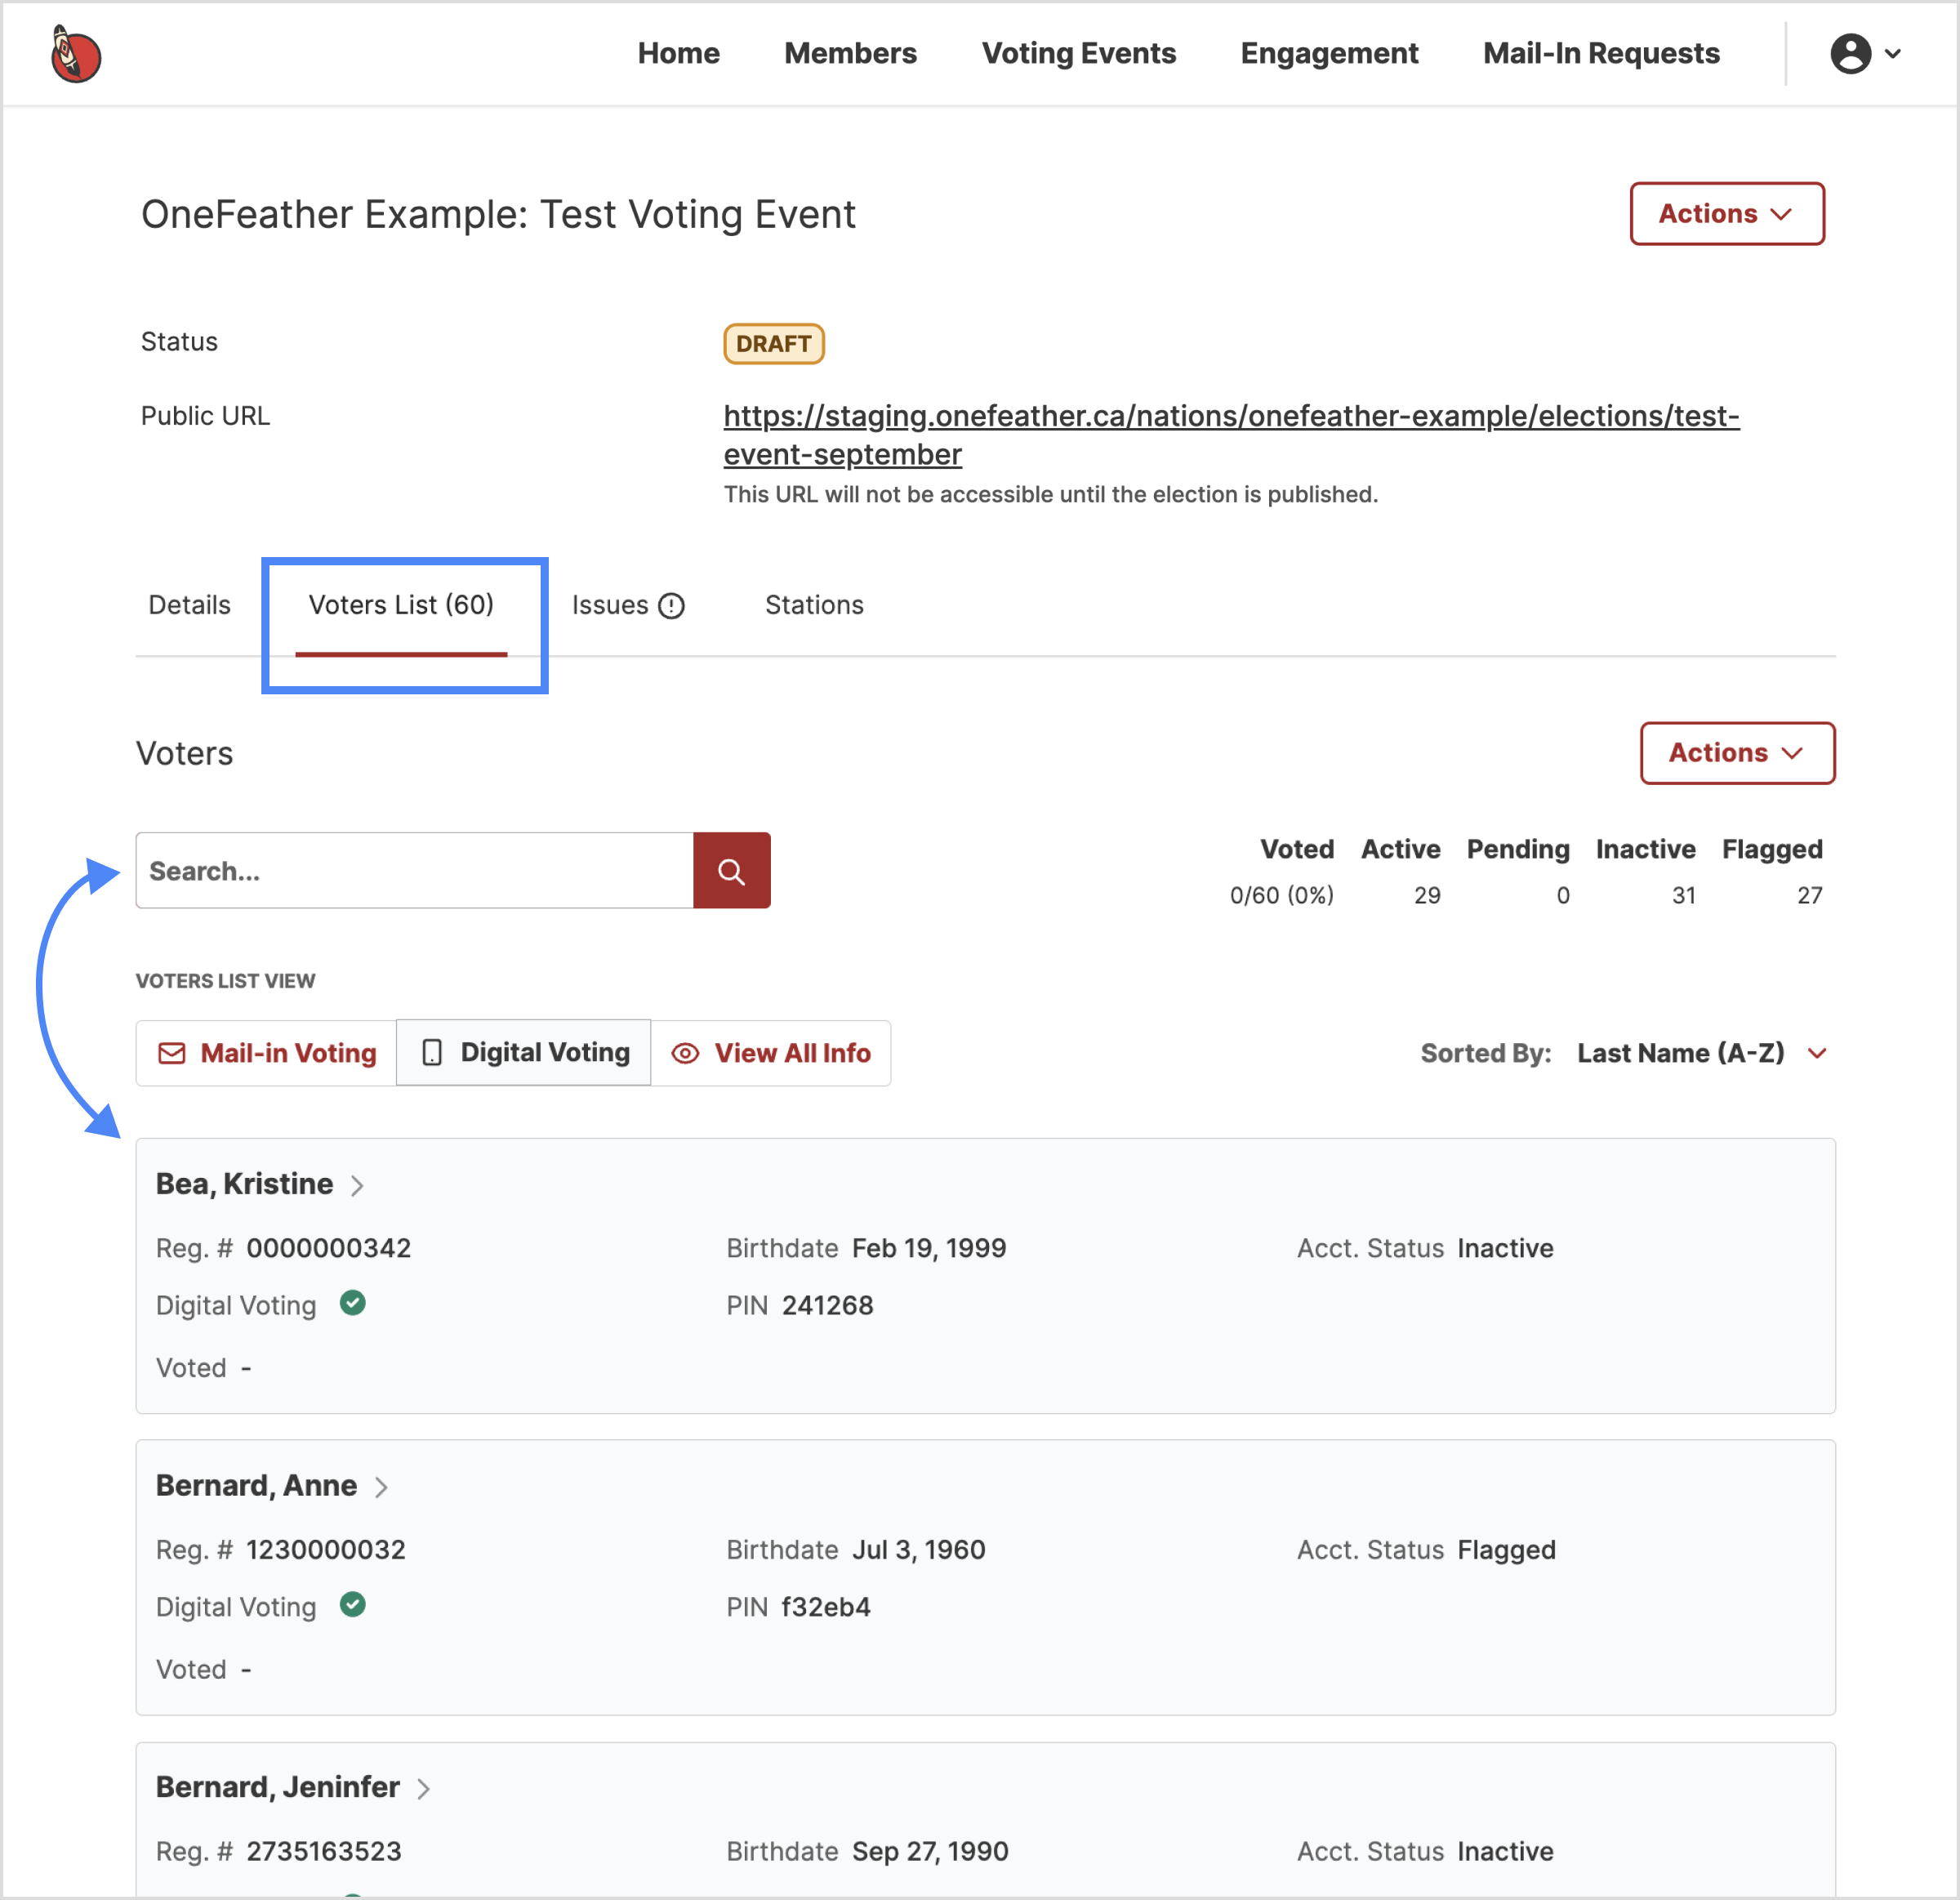Image resolution: width=1960 pixels, height=1900 pixels.
Task: Open Engagement navigation item
Action: point(1329,53)
